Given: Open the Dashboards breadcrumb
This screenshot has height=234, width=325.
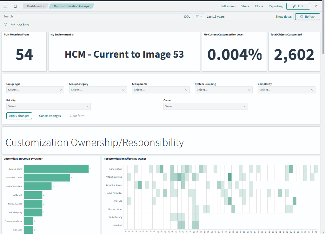Looking at the screenshot, I should coord(35,6).
